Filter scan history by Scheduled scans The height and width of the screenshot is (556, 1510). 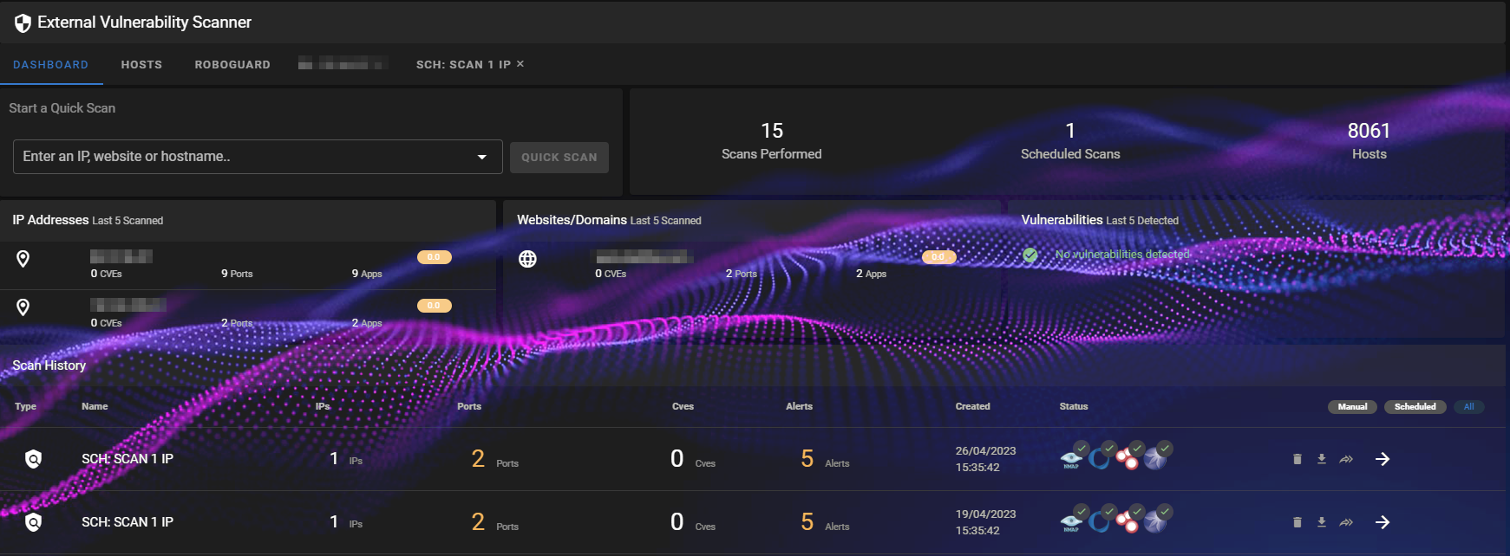(1415, 407)
